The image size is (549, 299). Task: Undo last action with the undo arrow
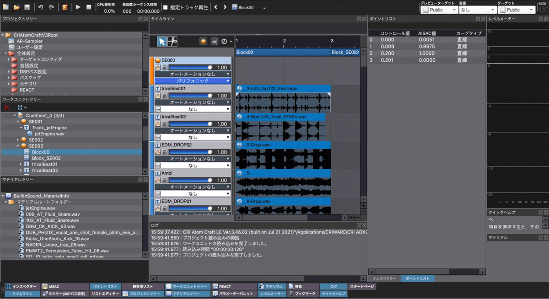tap(41, 7)
